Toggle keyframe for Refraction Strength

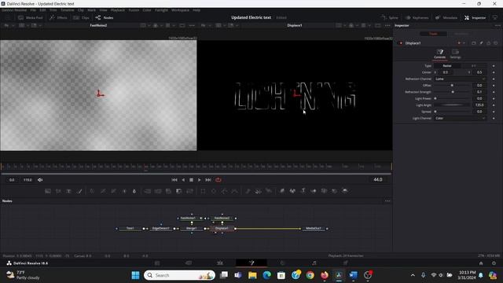click(x=494, y=92)
